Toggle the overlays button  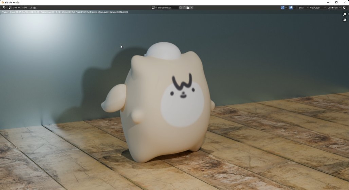click(x=291, y=7)
